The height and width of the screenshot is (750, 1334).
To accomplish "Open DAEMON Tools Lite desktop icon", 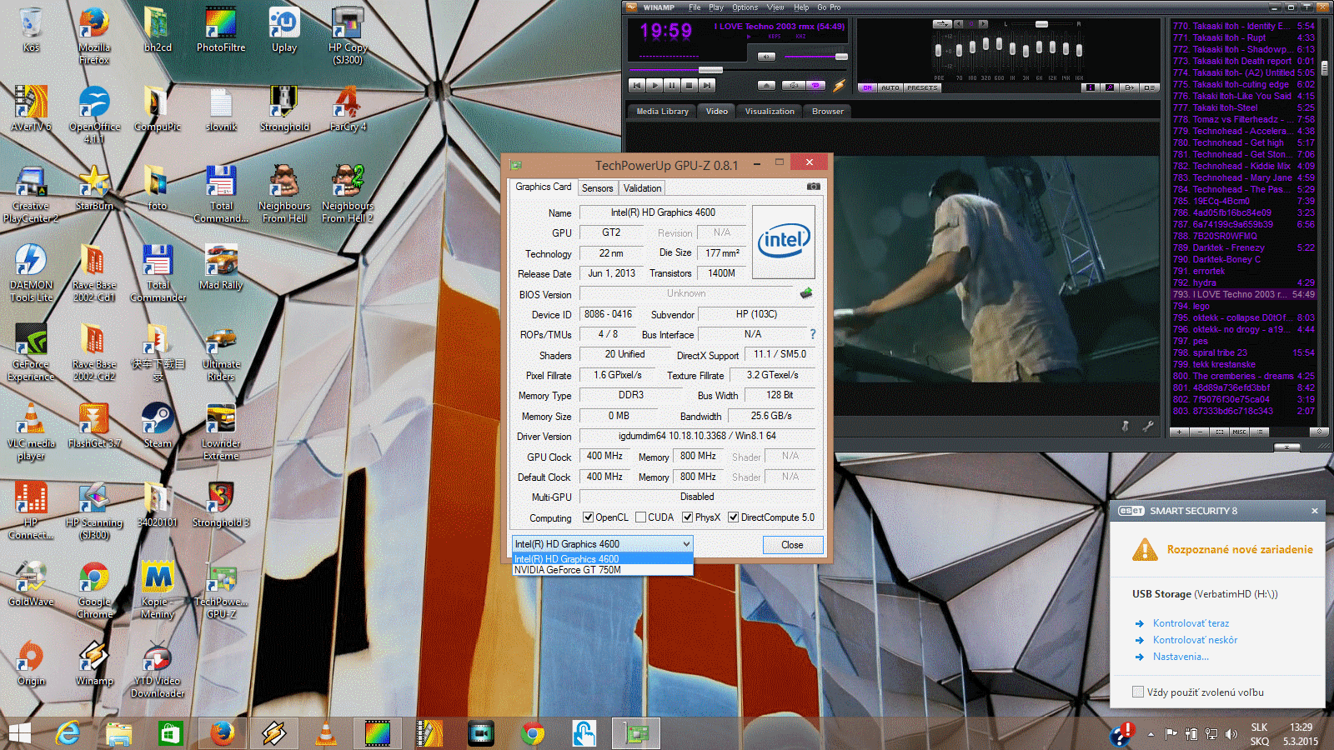I will pyautogui.click(x=31, y=272).
